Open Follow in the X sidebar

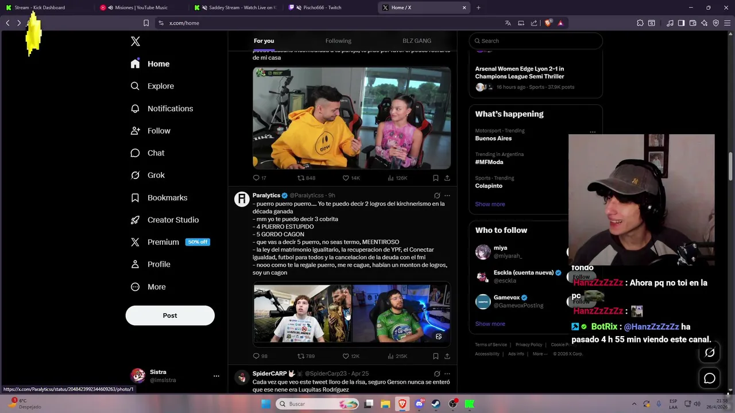click(x=150, y=131)
